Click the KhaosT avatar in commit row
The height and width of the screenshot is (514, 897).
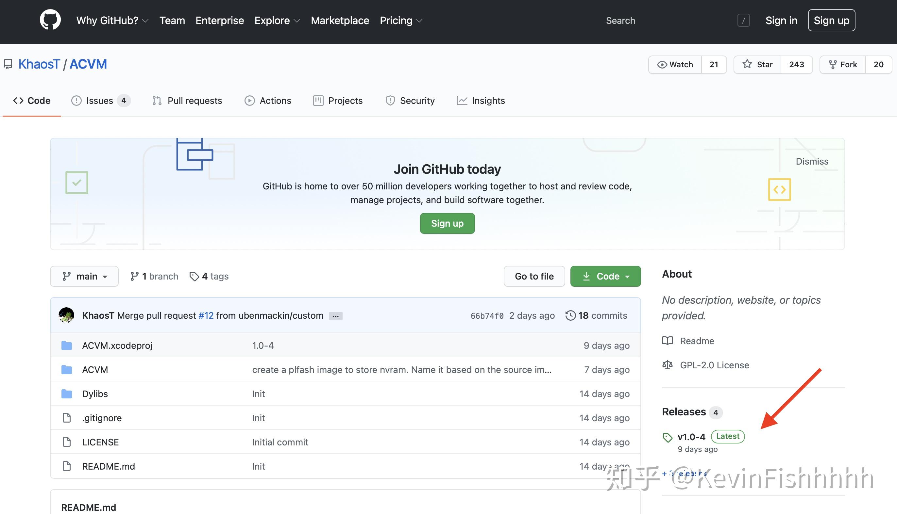pyautogui.click(x=66, y=315)
